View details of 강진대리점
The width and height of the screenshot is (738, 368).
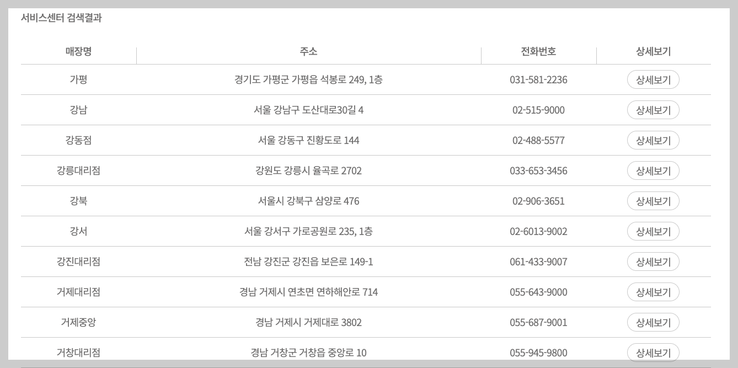tap(653, 262)
